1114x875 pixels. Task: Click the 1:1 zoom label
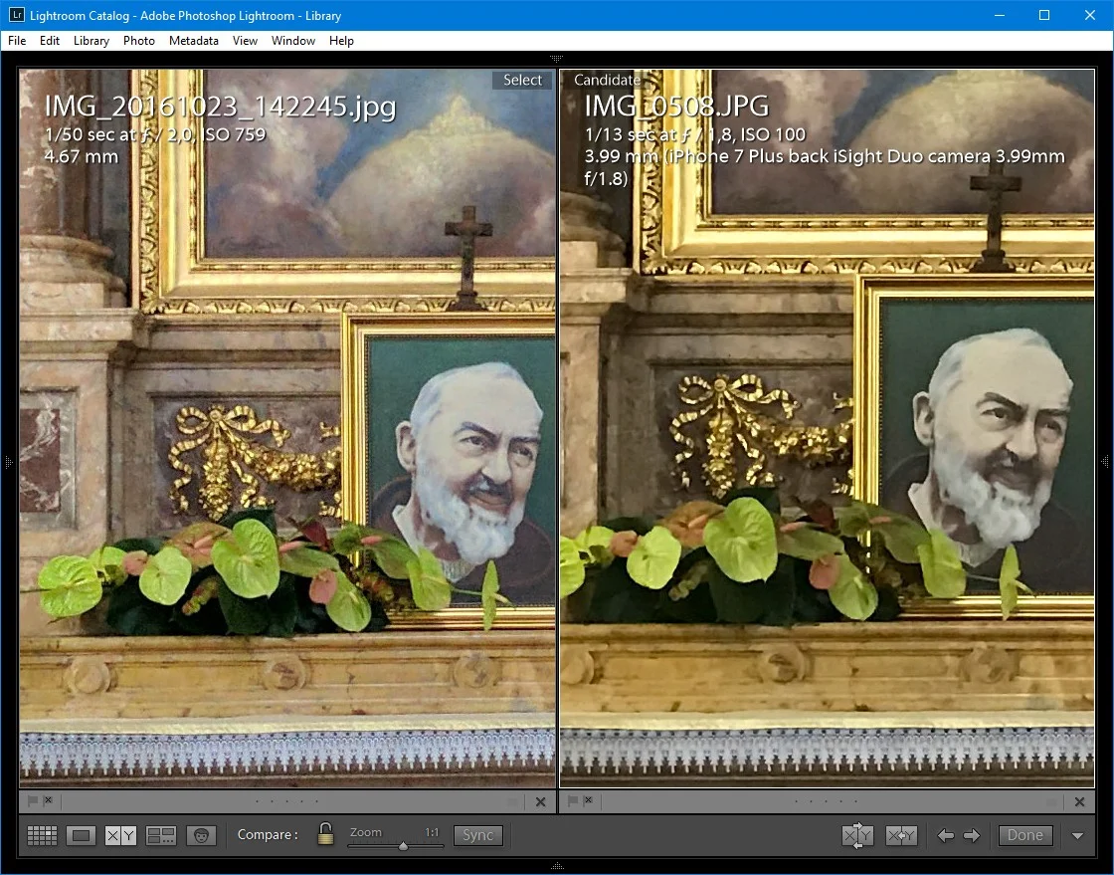tap(432, 831)
